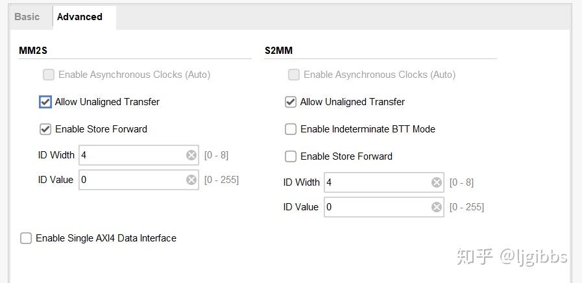Screen dimensions: 582x283
Task: Click S2MM Enable Asynchronous Clocks checkbox
Action: (x=294, y=75)
